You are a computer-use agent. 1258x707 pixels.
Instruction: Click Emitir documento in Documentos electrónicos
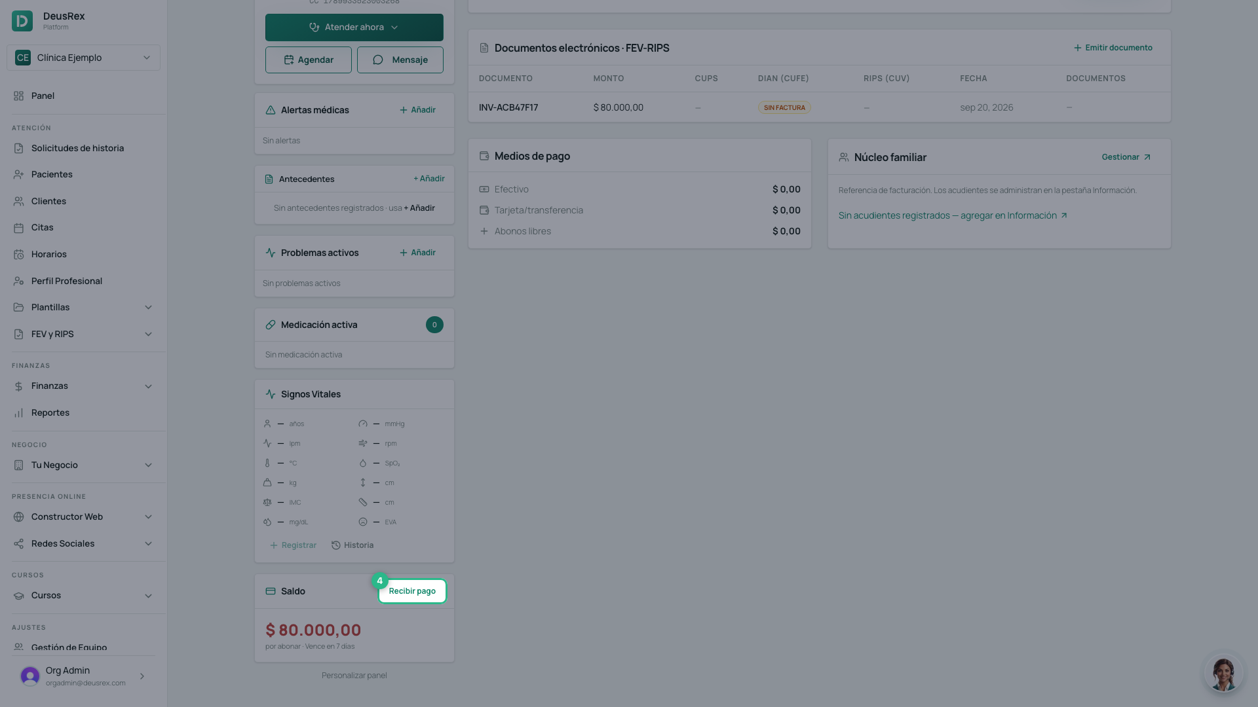1113,48
